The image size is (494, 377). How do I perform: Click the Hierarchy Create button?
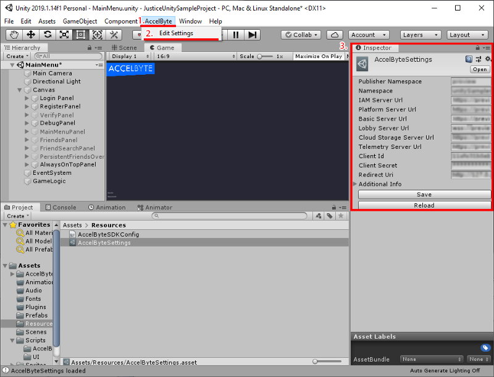click(17, 56)
